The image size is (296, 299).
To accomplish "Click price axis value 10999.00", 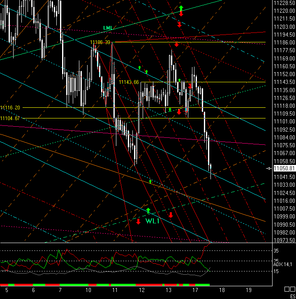I will 284,216.
